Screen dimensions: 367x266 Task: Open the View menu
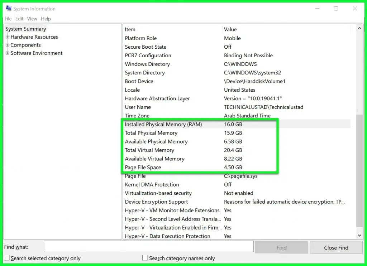pyautogui.click(x=32, y=19)
